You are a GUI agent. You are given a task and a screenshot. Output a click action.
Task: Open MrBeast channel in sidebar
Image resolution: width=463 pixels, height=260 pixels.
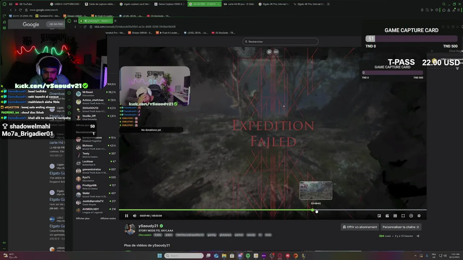[96, 94]
